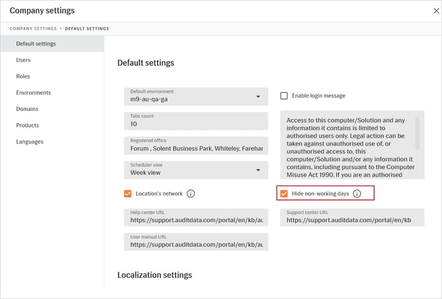This screenshot has width=442, height=299.
Task: Click the Support center URL field
Action: (x=352, y=217)
